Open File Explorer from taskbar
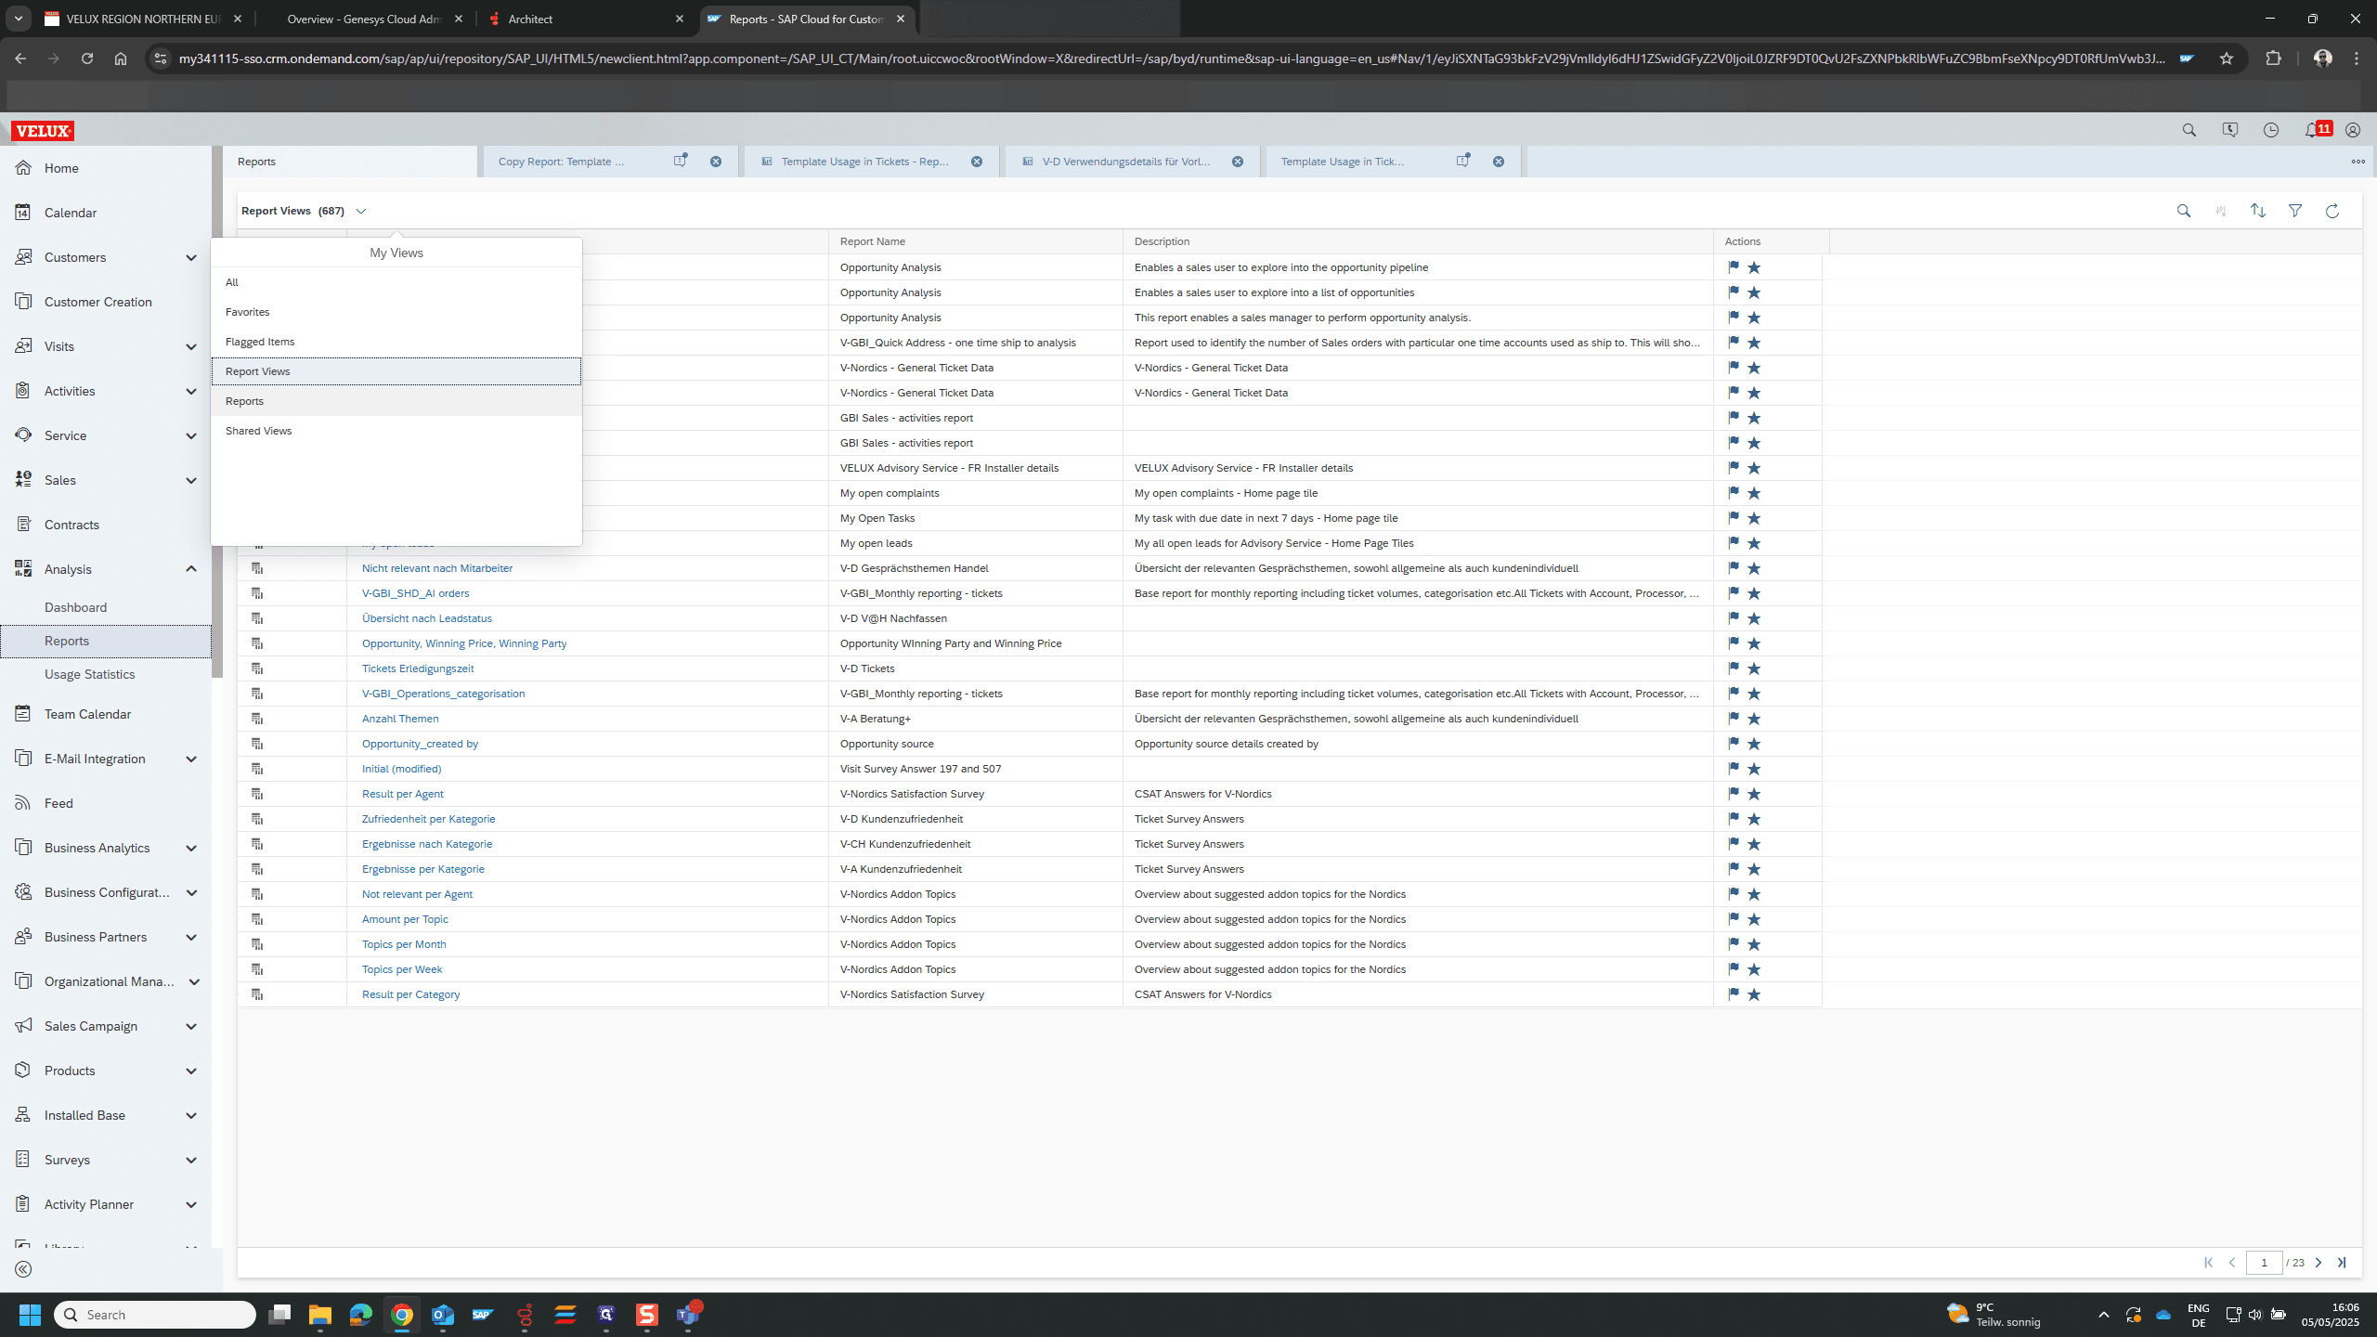Viewport: 2377px width, 1337px height. coord(320,1315)
